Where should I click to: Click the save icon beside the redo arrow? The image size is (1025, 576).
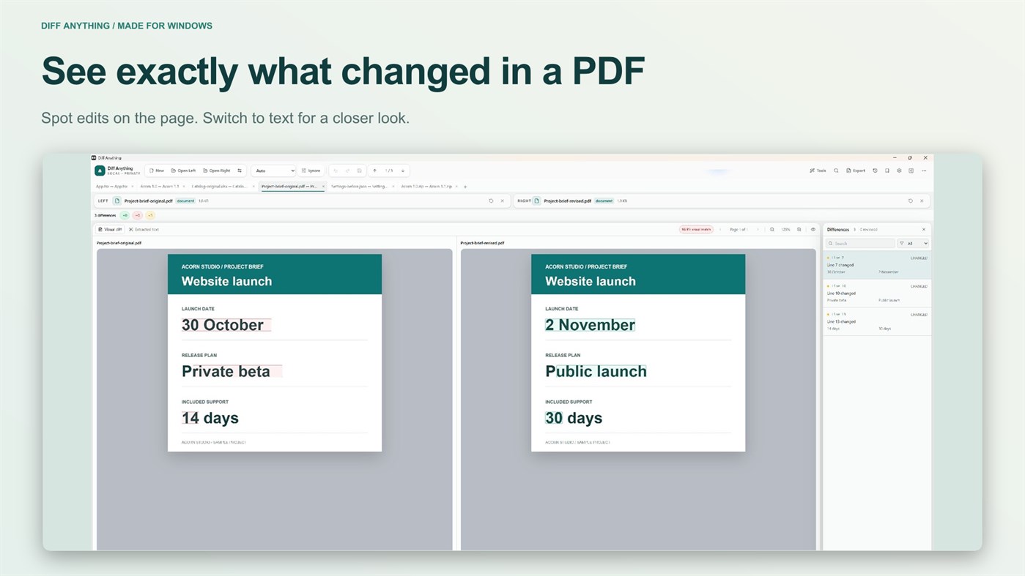click(359, 171)
